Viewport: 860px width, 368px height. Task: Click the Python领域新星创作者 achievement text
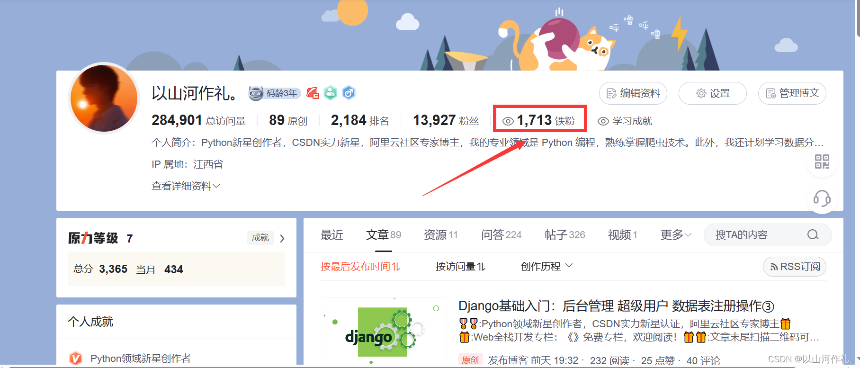pyautogui.click(x=141, y=359)
